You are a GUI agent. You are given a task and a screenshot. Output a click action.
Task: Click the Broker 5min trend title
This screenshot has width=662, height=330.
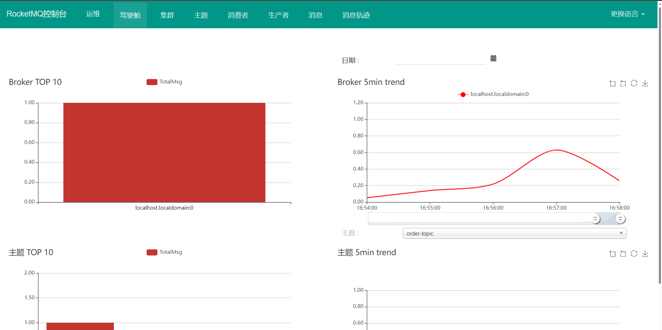pyautogui.click(x=371, y=82)
